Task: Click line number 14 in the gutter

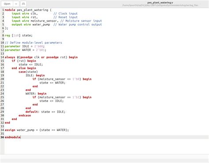Action: 2,57
